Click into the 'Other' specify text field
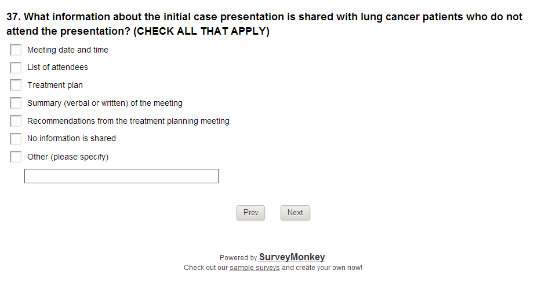The image size is (538, 281). (x=121, y=176)
